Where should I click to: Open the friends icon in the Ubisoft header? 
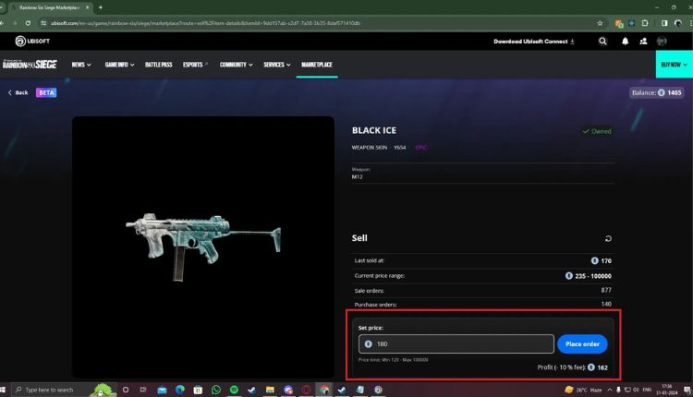(x=643, y=41)
